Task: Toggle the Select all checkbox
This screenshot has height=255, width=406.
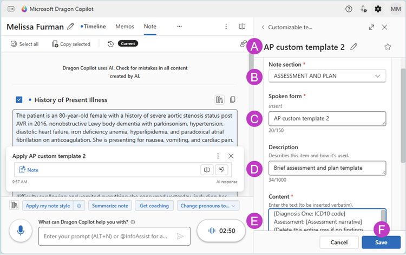Action: click(14, 44)
